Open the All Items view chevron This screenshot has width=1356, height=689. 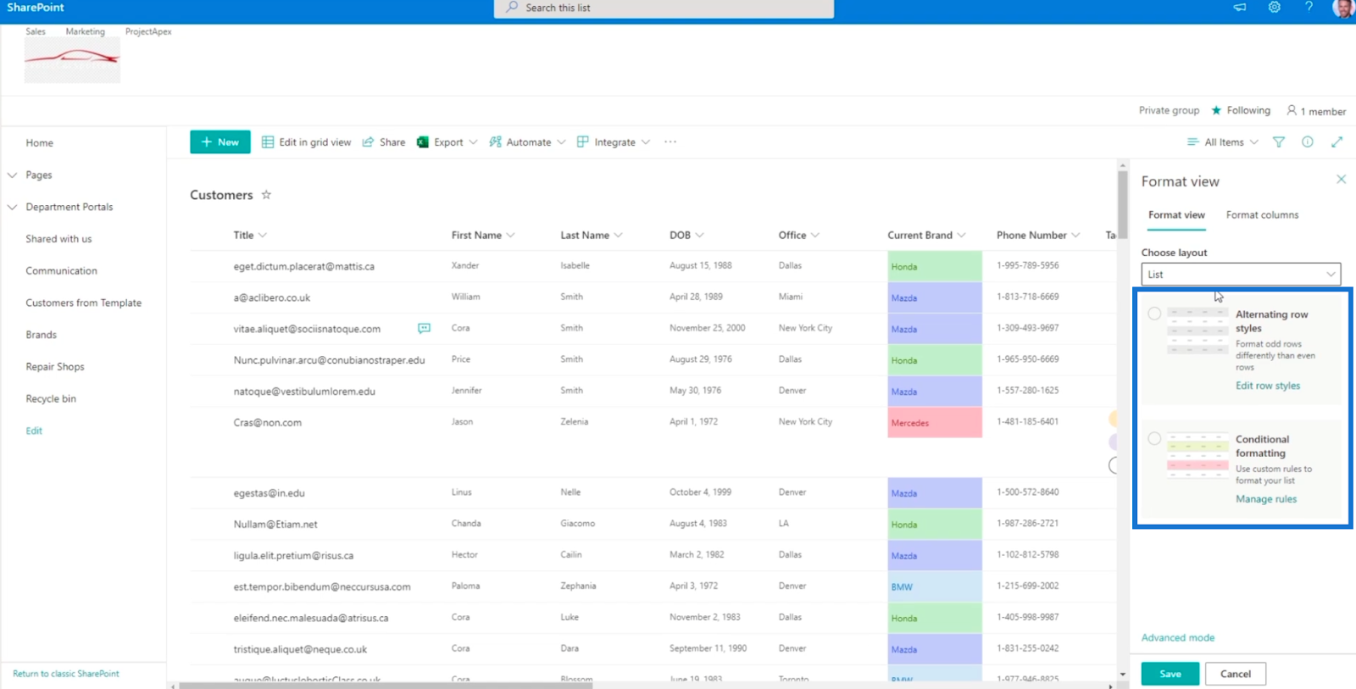pos(1254,142)
